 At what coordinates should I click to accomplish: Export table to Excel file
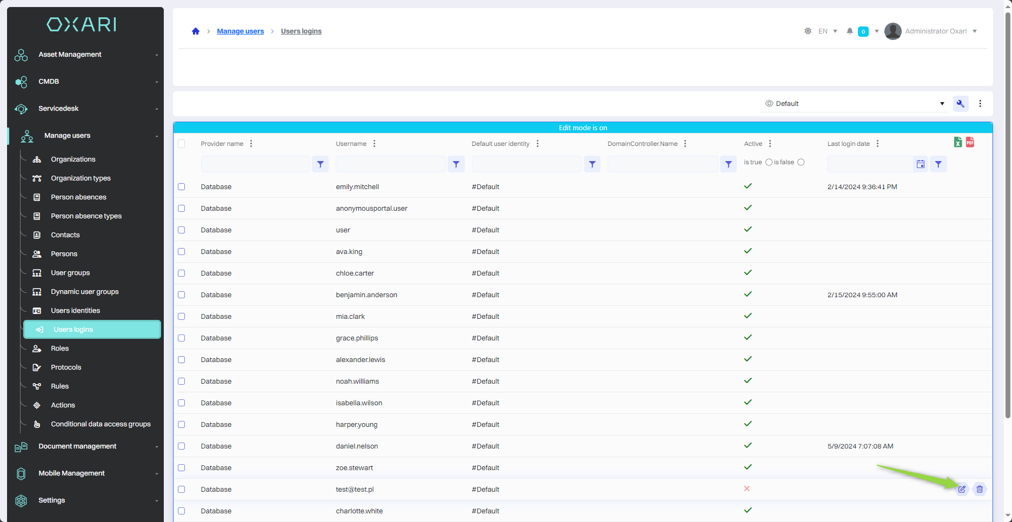coord(957,142)
